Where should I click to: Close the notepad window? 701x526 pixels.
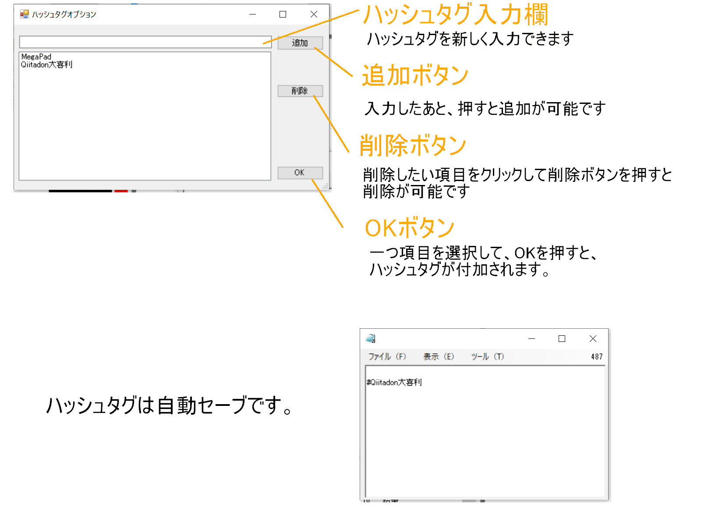(593, 338)
